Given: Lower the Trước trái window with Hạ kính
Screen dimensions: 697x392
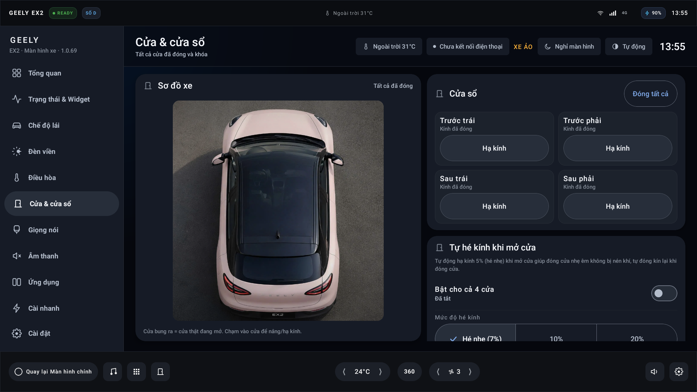Looking at the screenshot, I should 494,148.
